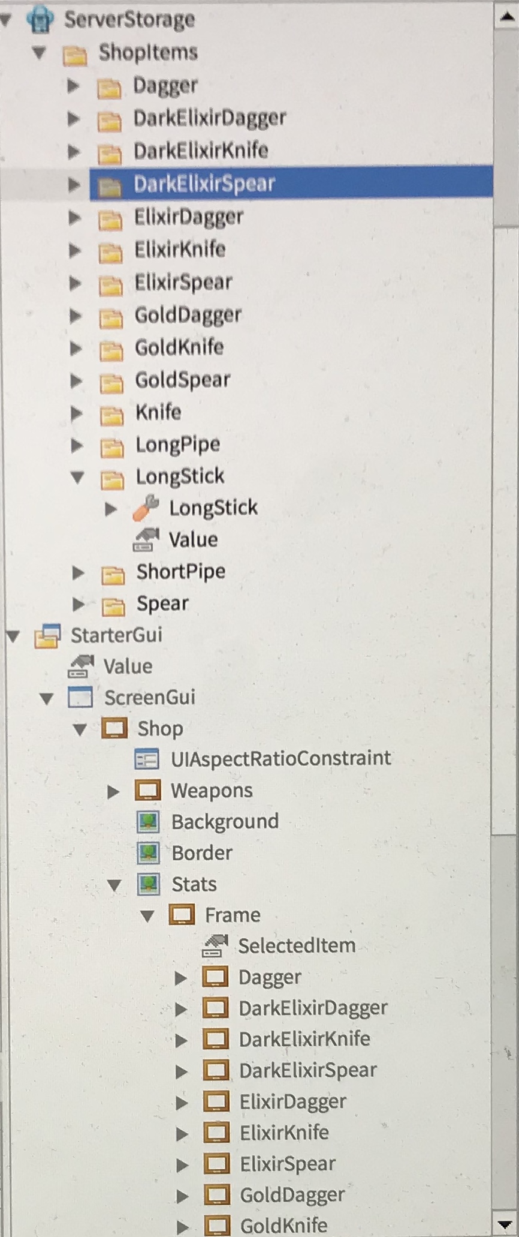Collapse the Stats tree branch
The height and width of the screenshot is (1237, 519).
[x=114, y=884]
